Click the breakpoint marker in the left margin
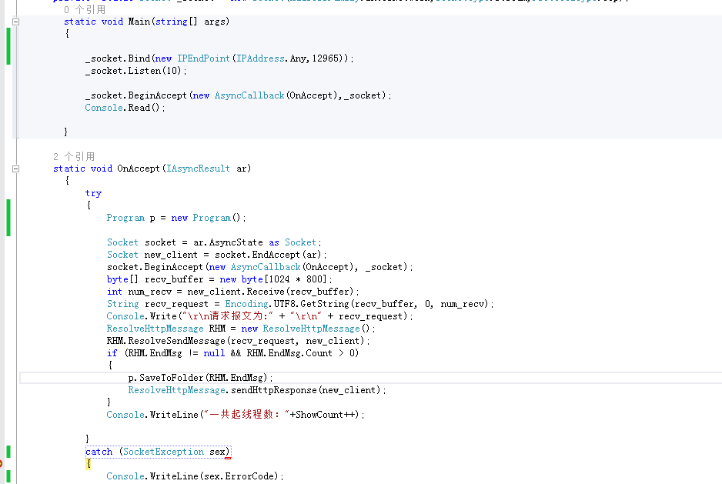Image resolution: width=722 pixels, height=484 pixels. point(2,464)
